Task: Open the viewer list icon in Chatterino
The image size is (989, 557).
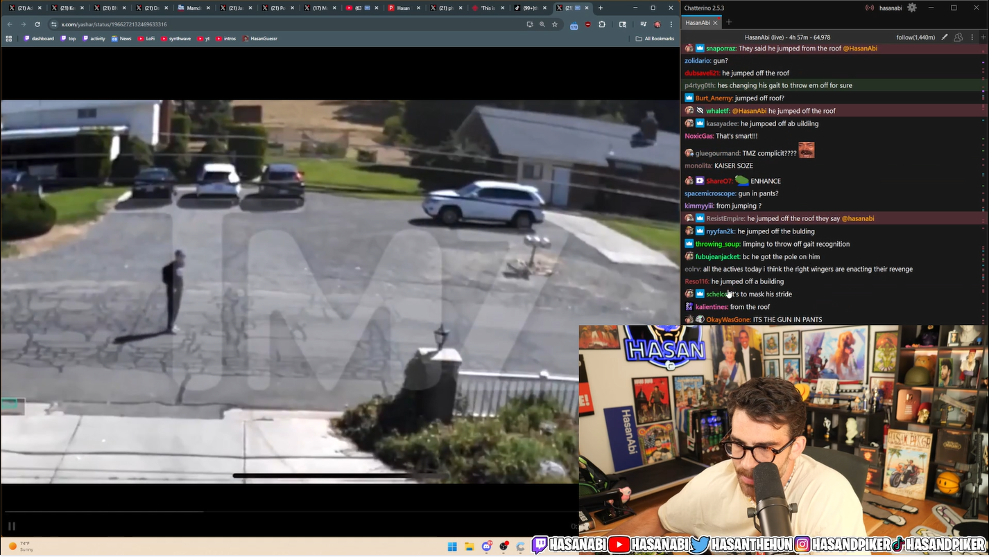Action: point(958,37)
